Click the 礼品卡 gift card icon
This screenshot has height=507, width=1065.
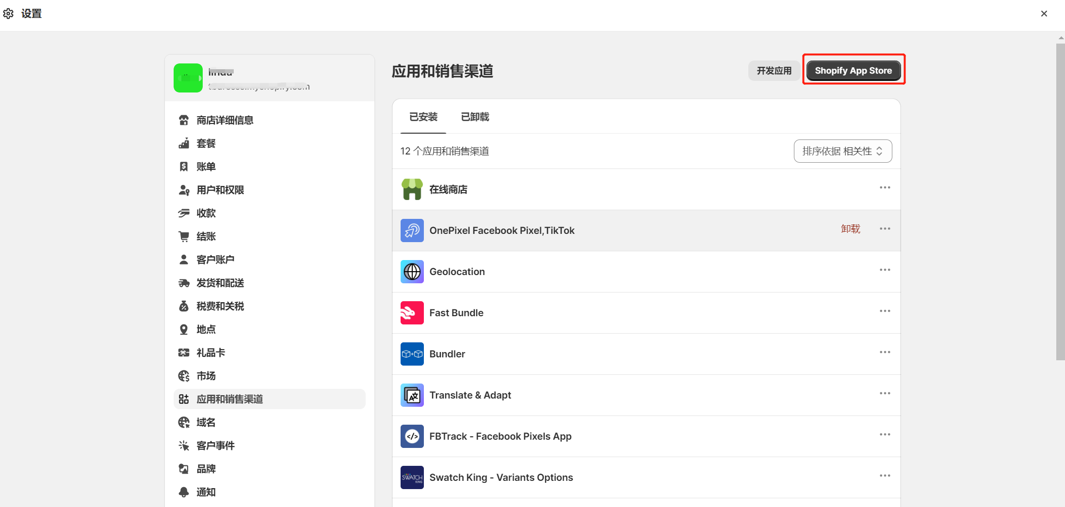(184, 353)
